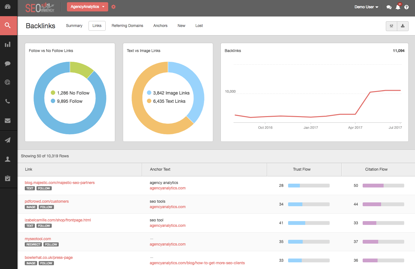Select the Links tab
The height and width of the screenshot is (269, 415).
pyautogui.click(x=97, y=26)
